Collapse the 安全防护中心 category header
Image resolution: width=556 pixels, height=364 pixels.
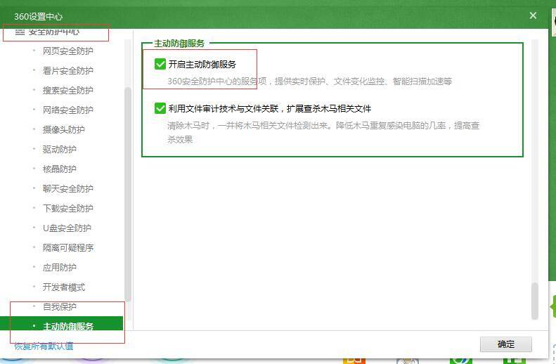pos(47,32)
